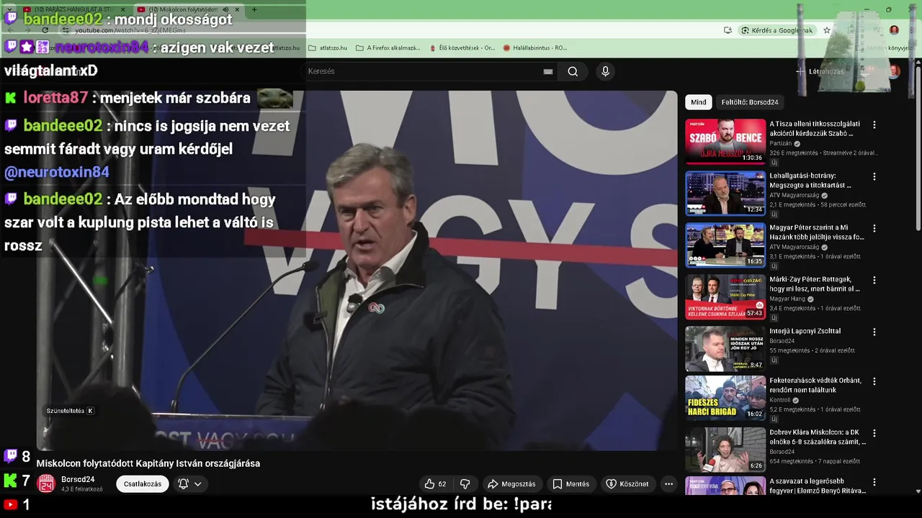Open the Szabó Bence Partizán video thumbnail
Viewport: 922px width, 518px height.
tap(725, 141)
